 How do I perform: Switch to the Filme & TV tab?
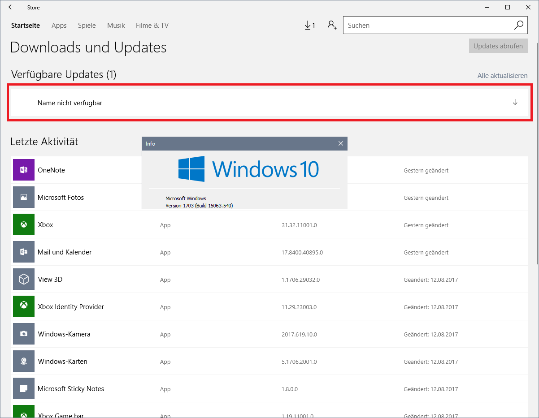click(152, 26)
